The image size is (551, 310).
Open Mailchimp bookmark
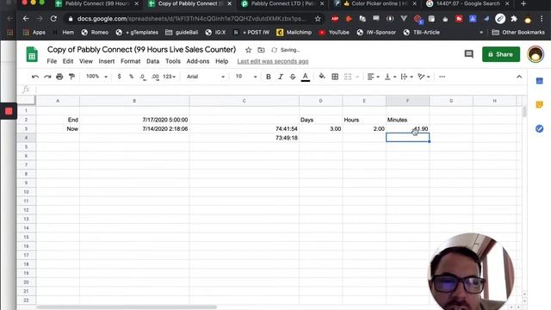(294, 33)
